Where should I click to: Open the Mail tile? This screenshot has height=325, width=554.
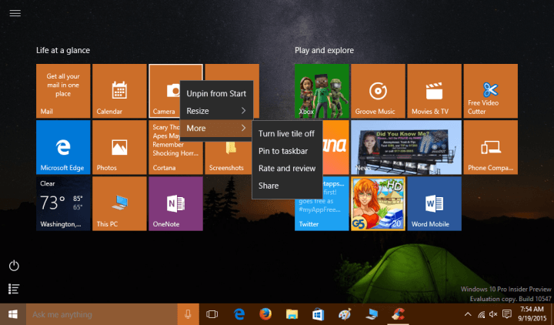coord(63,91)
